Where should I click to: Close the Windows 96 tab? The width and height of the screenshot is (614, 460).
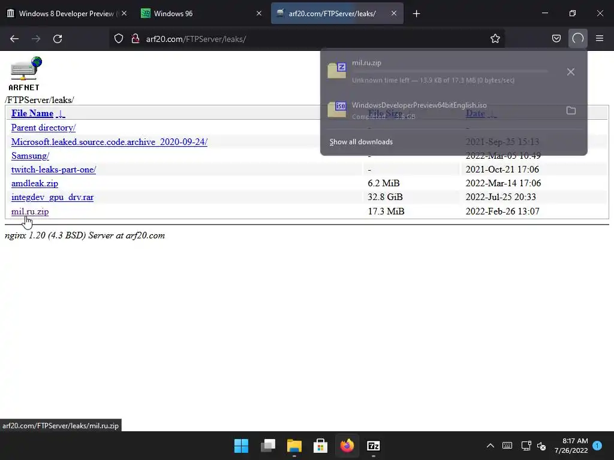click(x=259, y=13)
